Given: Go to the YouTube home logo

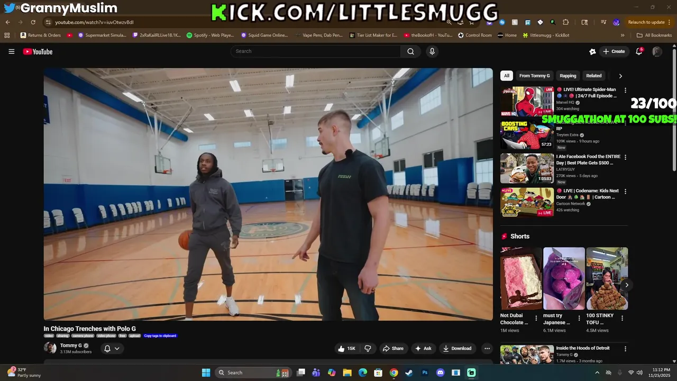Looking at the screenshot, I should click(38, 51).
